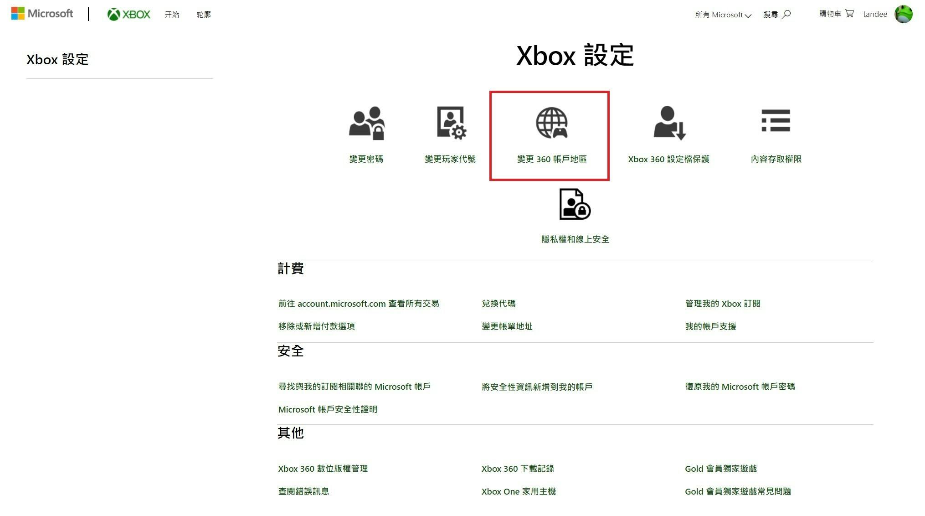The height and width of the screenshot is (516, 925).
Task: Click Microsoft 帳戶安全性證明 link
Action: click(x=328, y=409)
